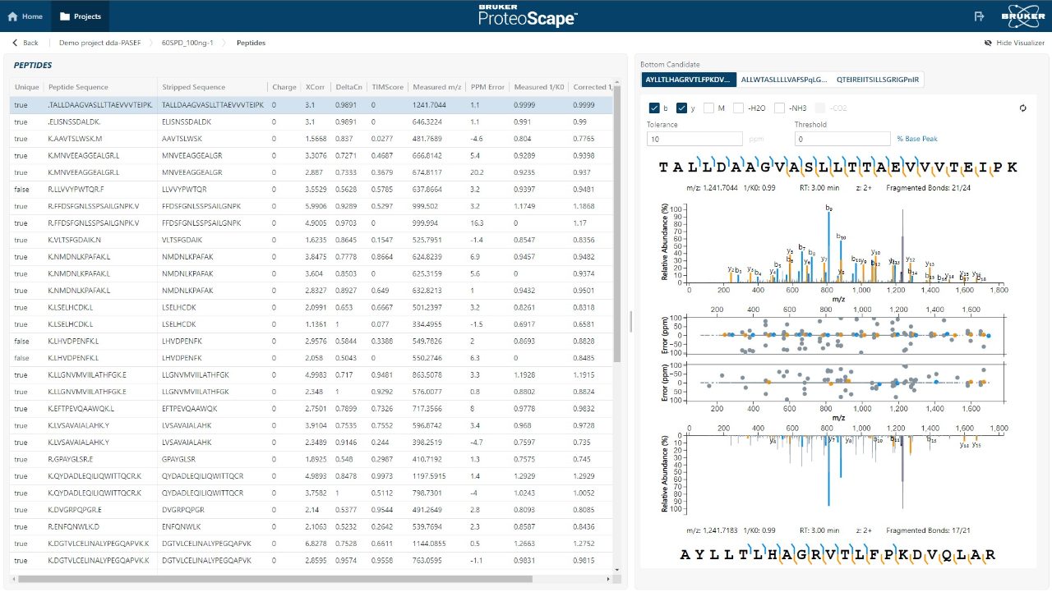
Task: Click the % Base Peak unit link
Action: coord(917,140)
